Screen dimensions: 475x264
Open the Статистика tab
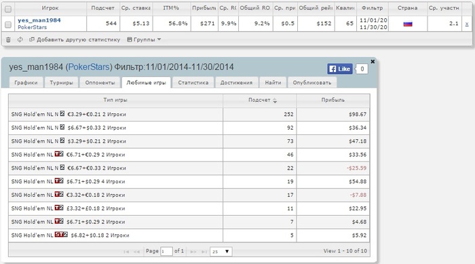(x=193, y=82)
